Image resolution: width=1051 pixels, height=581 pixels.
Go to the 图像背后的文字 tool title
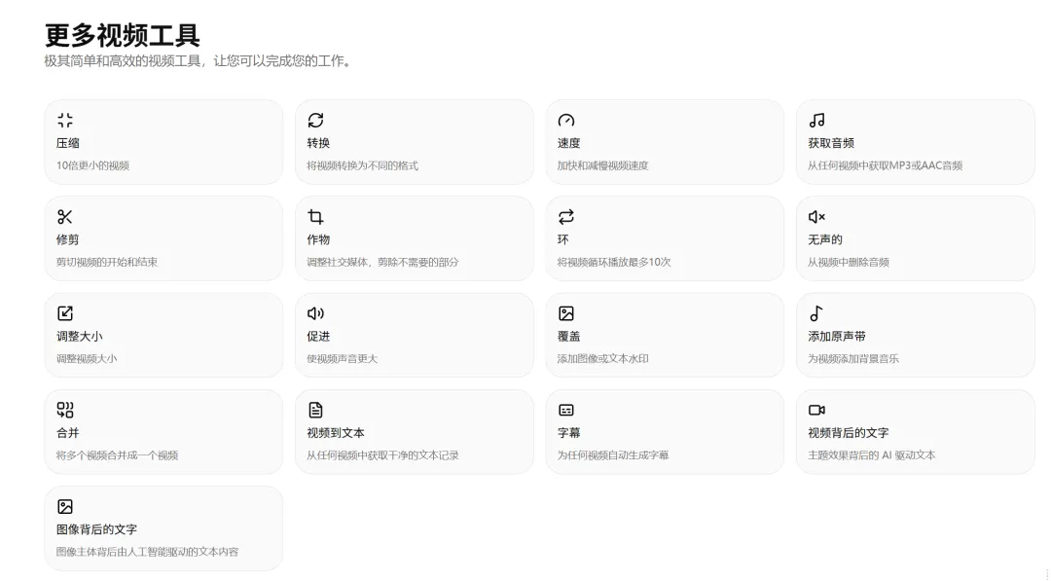[96, 528]
